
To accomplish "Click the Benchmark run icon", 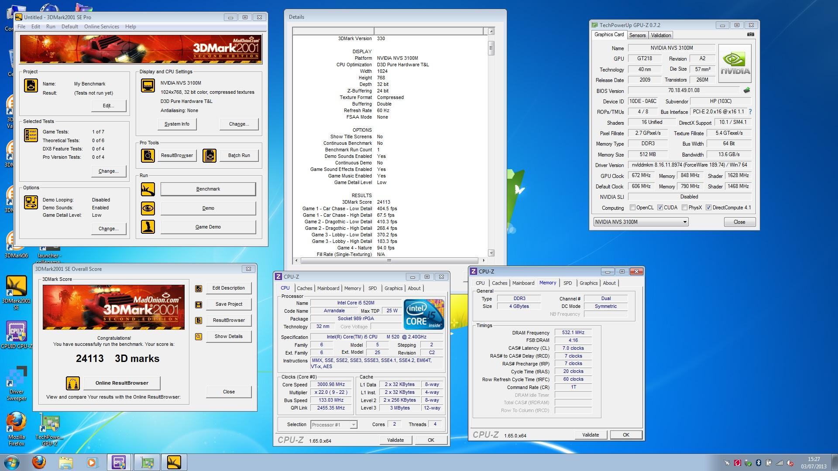I will click(148, 189).
